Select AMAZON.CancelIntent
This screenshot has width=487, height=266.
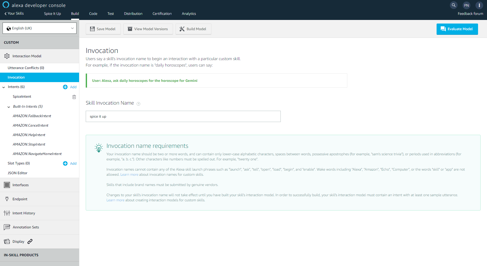[x=30, y=125]
